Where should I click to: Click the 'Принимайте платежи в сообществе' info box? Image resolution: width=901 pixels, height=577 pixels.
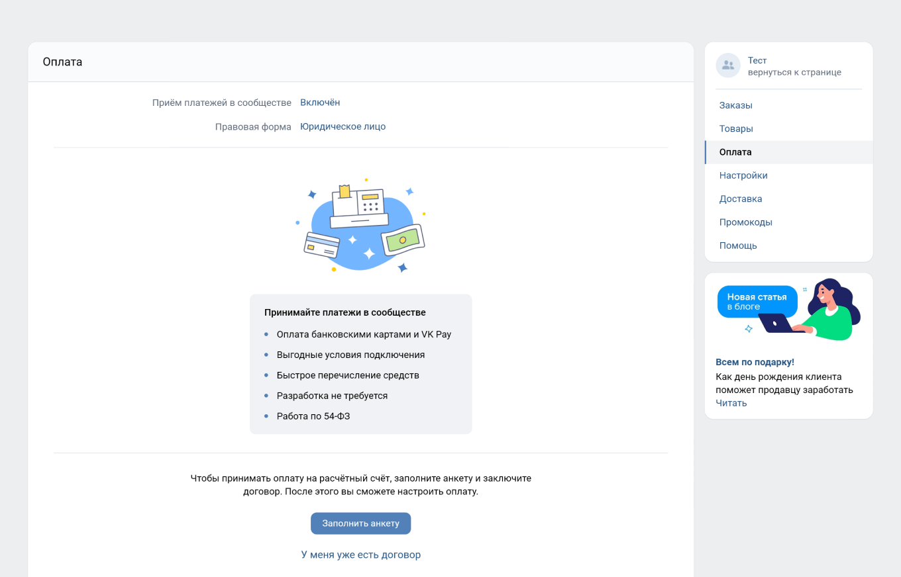point(360,364)
